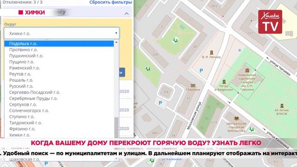297x167 pixels.
Task: Collapse the address search panel chevron
Action: pos(127,13)
